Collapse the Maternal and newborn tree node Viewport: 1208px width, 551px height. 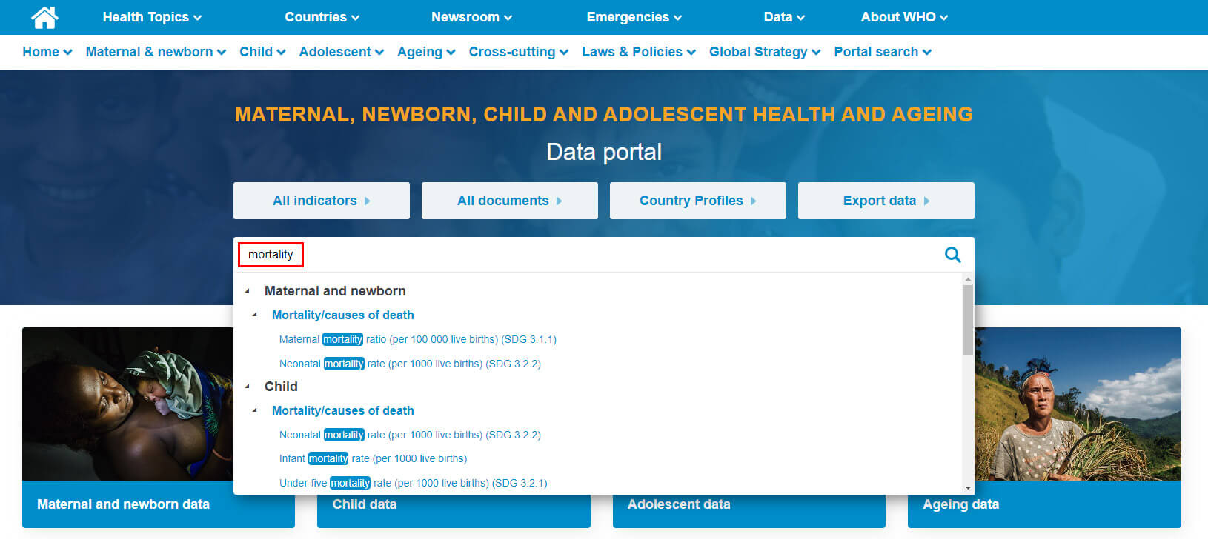tap(248, 291)
